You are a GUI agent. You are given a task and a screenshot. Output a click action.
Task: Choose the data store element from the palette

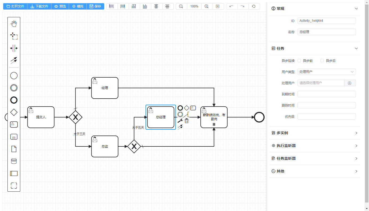pyautogui.click(x=14, y=161)
